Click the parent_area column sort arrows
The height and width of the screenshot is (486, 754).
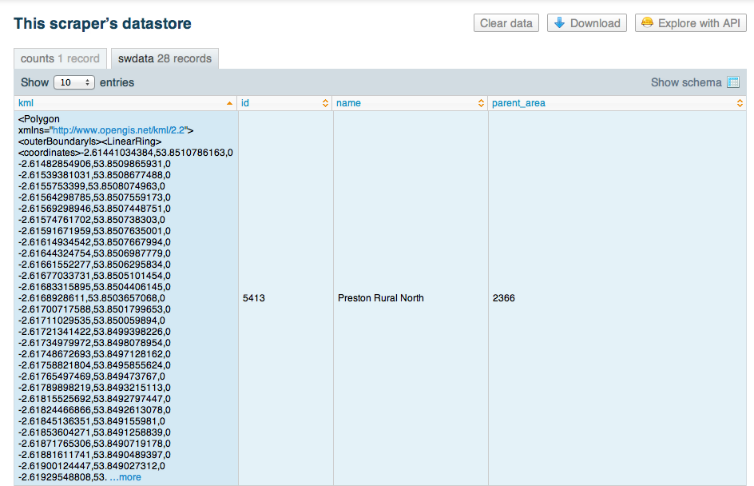[740, 103]
